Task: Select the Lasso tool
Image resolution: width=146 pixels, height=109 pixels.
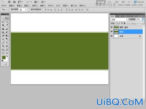Action: [x=3, y=22]
